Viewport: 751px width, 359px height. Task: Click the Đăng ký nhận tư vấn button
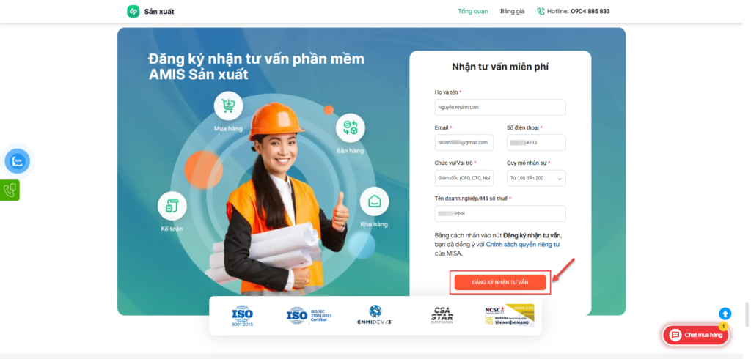[500, 282]
